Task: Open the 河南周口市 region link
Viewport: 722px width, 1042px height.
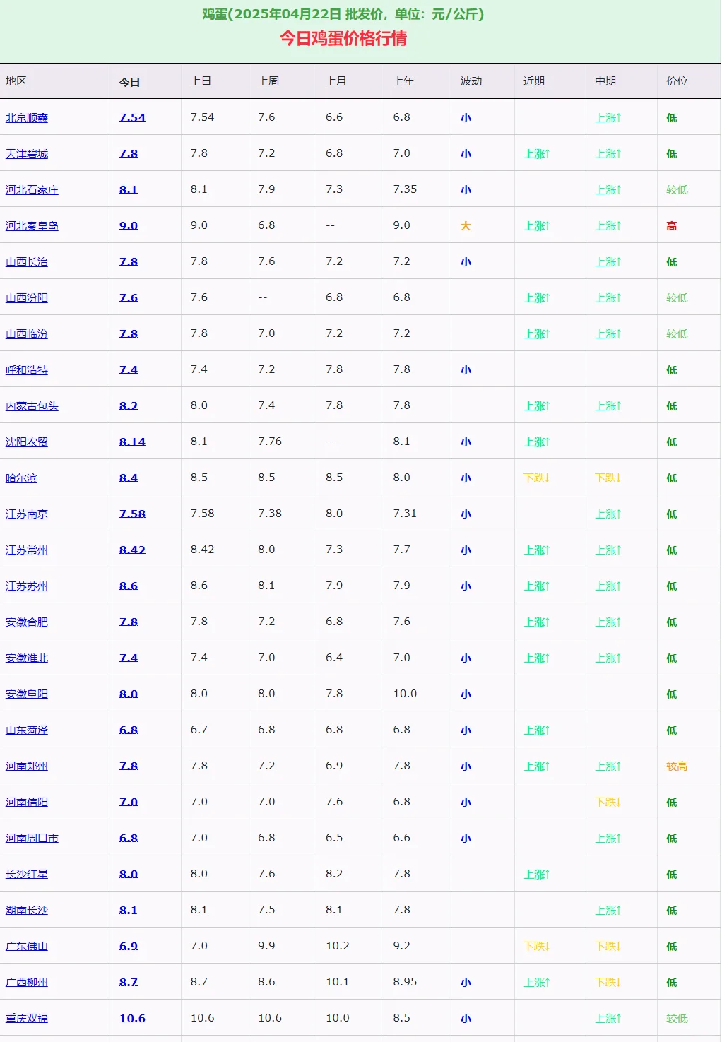Action: (32, 839)
